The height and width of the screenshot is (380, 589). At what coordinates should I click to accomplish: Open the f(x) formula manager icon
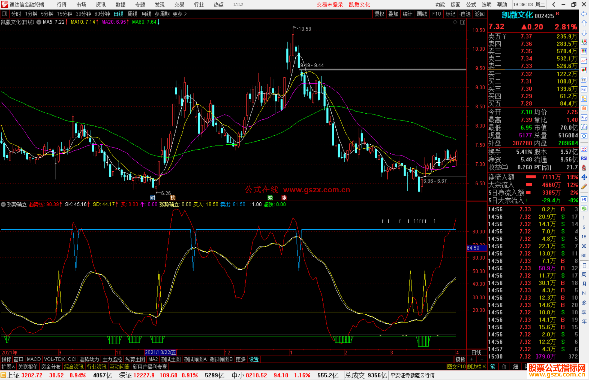(584, 127)
